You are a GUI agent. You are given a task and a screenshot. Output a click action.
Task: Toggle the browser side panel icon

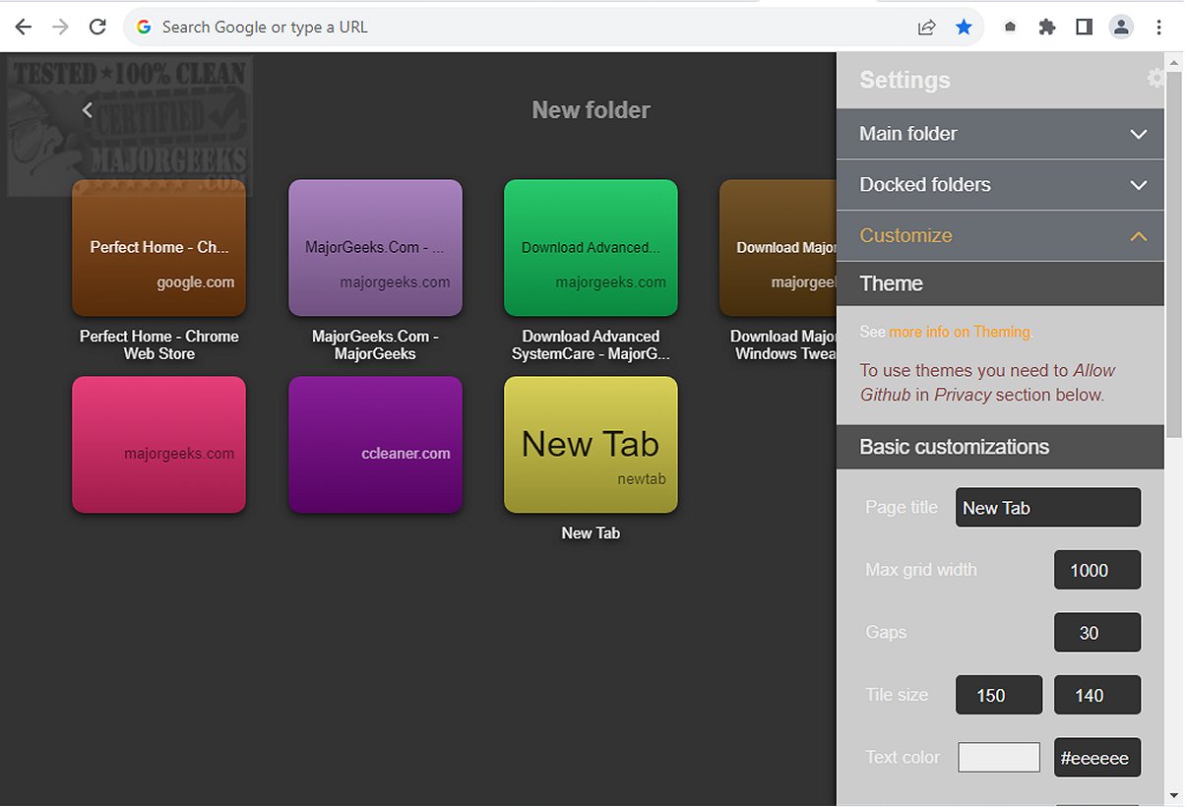pyautogui.click(x=1084, y=28)
